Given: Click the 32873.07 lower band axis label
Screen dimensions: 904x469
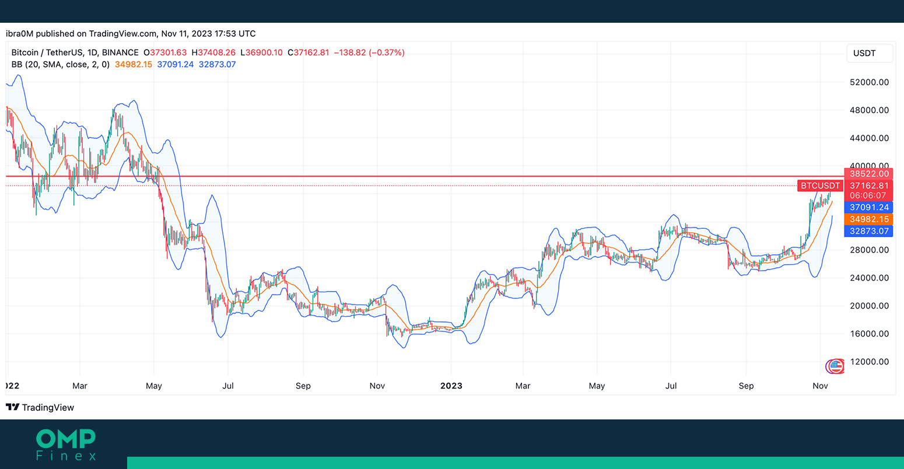Looking at the screenshot, I should click(x=869, y=231).
